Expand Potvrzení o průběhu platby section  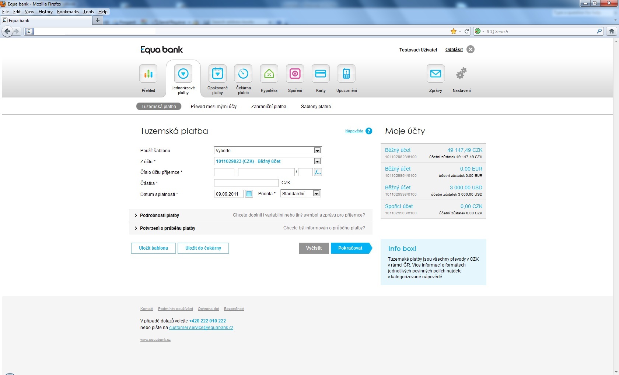pyautogui.click(x=251, y=228)
